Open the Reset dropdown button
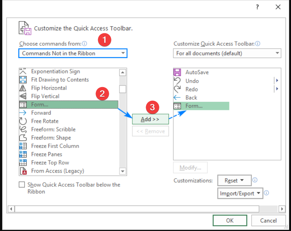Image resolution: width=291 pixels, height=231 pixels. tap(235, 180)
